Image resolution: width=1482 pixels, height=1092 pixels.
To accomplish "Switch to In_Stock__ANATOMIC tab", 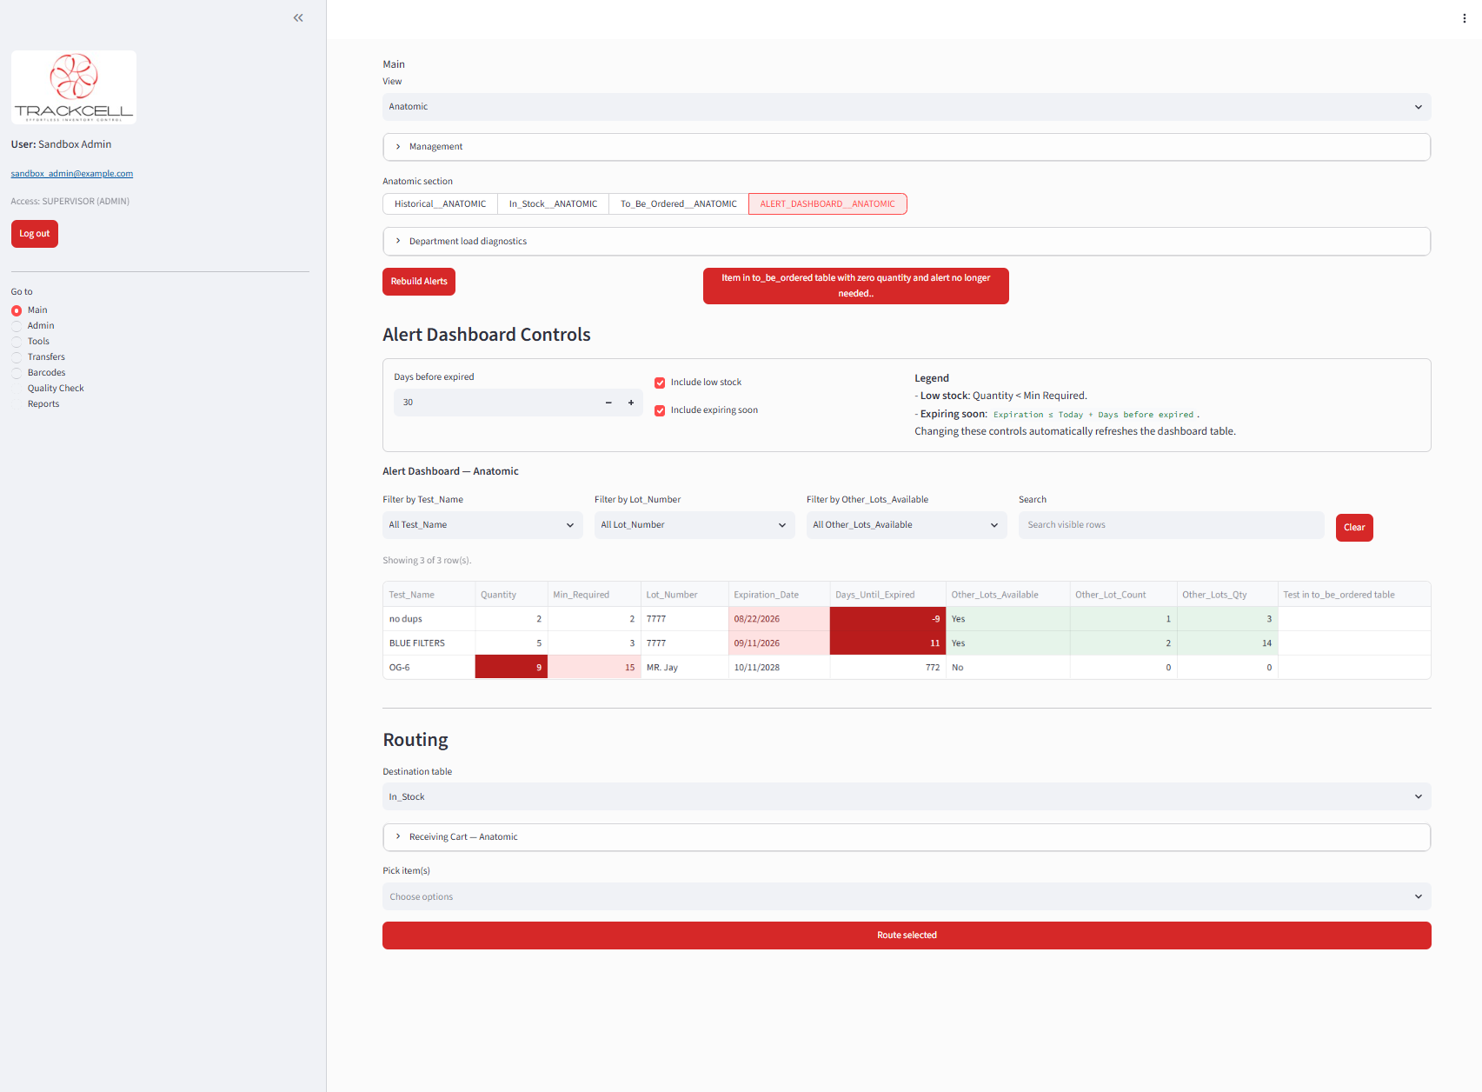I will tap(553, 204).
